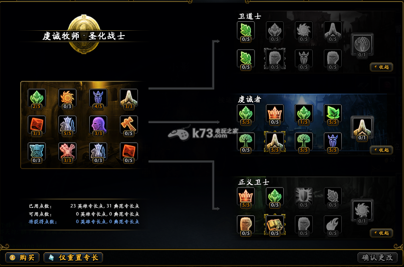Click the first green leaf feat under 卫道士
The height and width of the screenshot is (267, 404).
pos(246,32)
